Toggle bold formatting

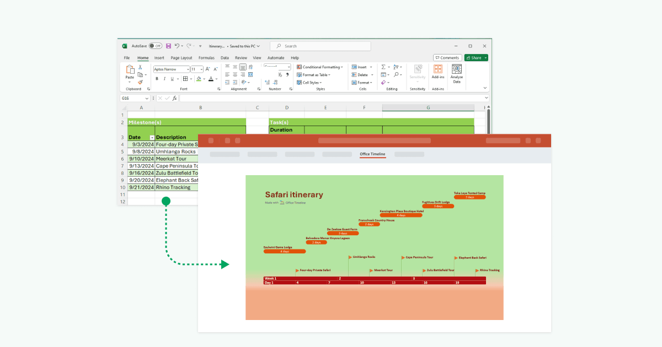pos(157,79)
